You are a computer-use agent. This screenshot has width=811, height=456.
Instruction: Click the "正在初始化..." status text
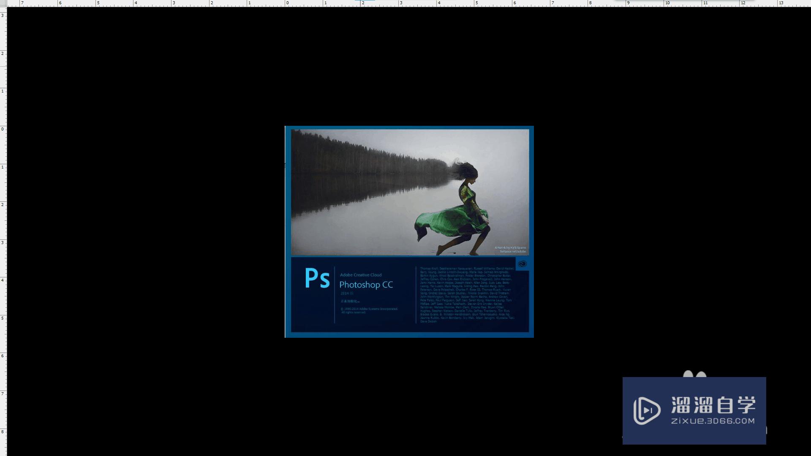[350, 301]
